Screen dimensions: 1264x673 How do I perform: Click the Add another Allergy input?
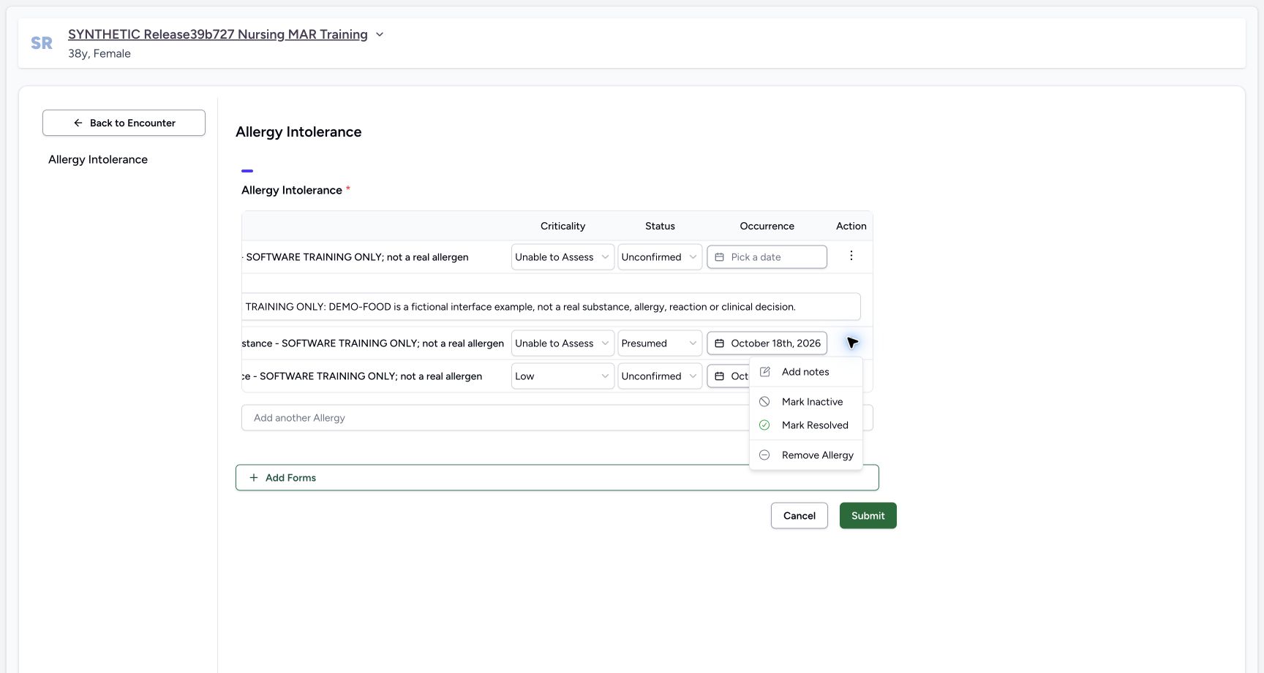[x=495, y=418]
